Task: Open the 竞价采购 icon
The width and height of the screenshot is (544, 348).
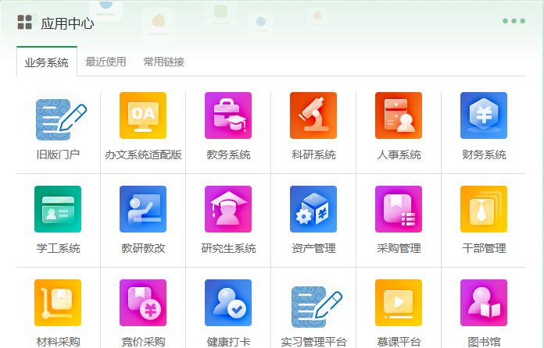Action: (x=143, y=303)
